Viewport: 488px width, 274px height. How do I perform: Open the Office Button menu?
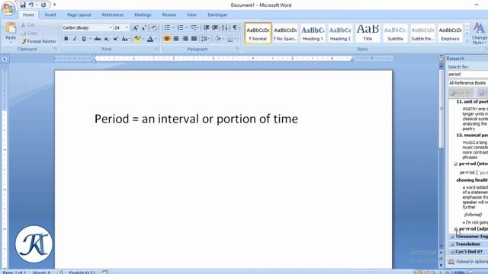(8, 8)
